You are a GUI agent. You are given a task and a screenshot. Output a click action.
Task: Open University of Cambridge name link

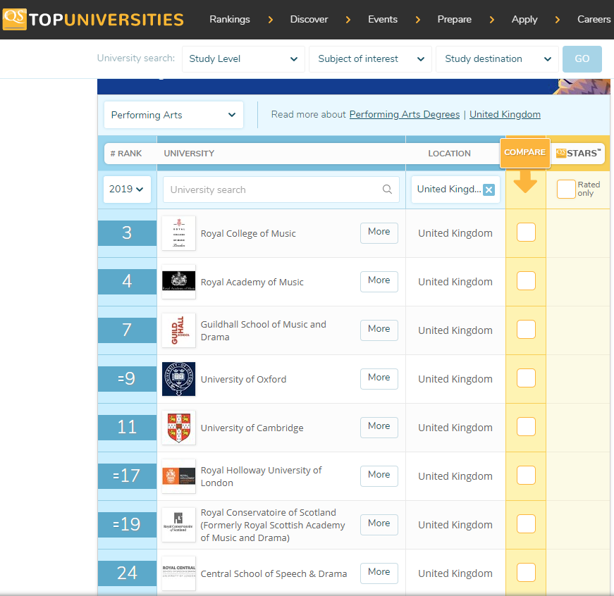[x=252, y=428]
